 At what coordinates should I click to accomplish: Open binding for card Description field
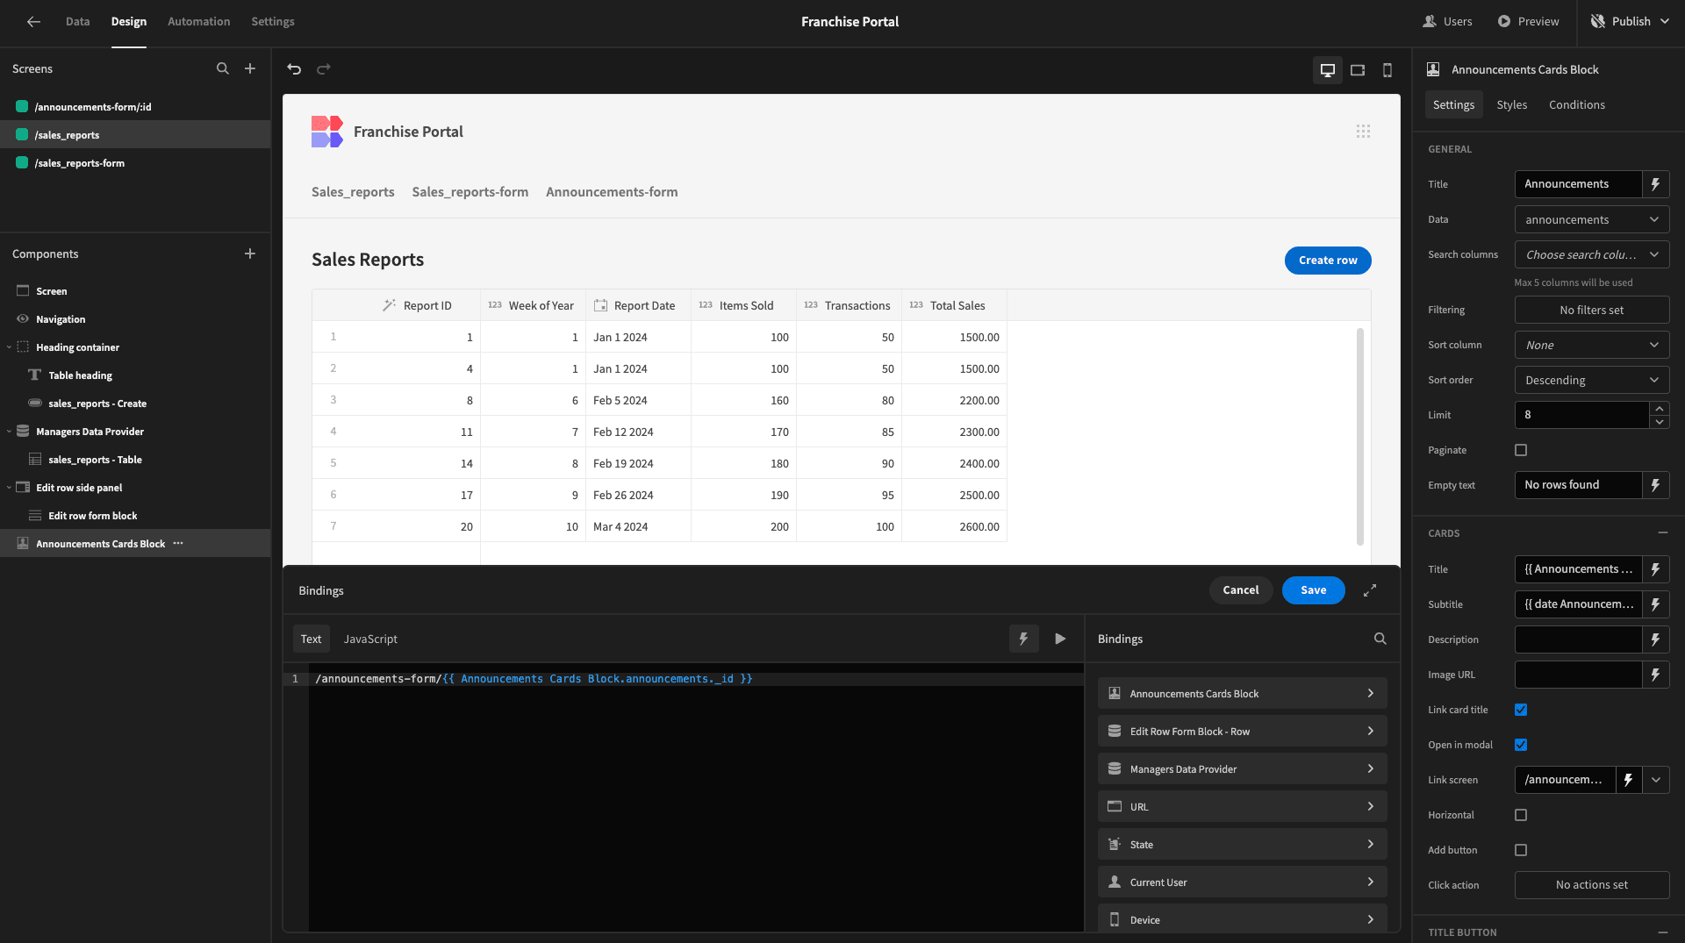coord(1656,639)
